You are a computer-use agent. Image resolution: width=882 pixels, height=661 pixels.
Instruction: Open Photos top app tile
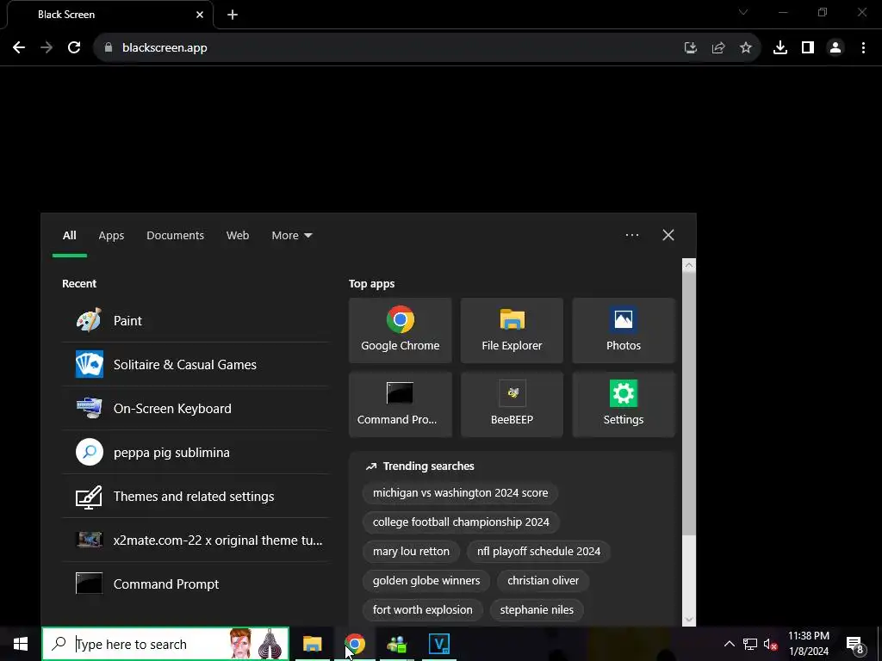[624, 330]
